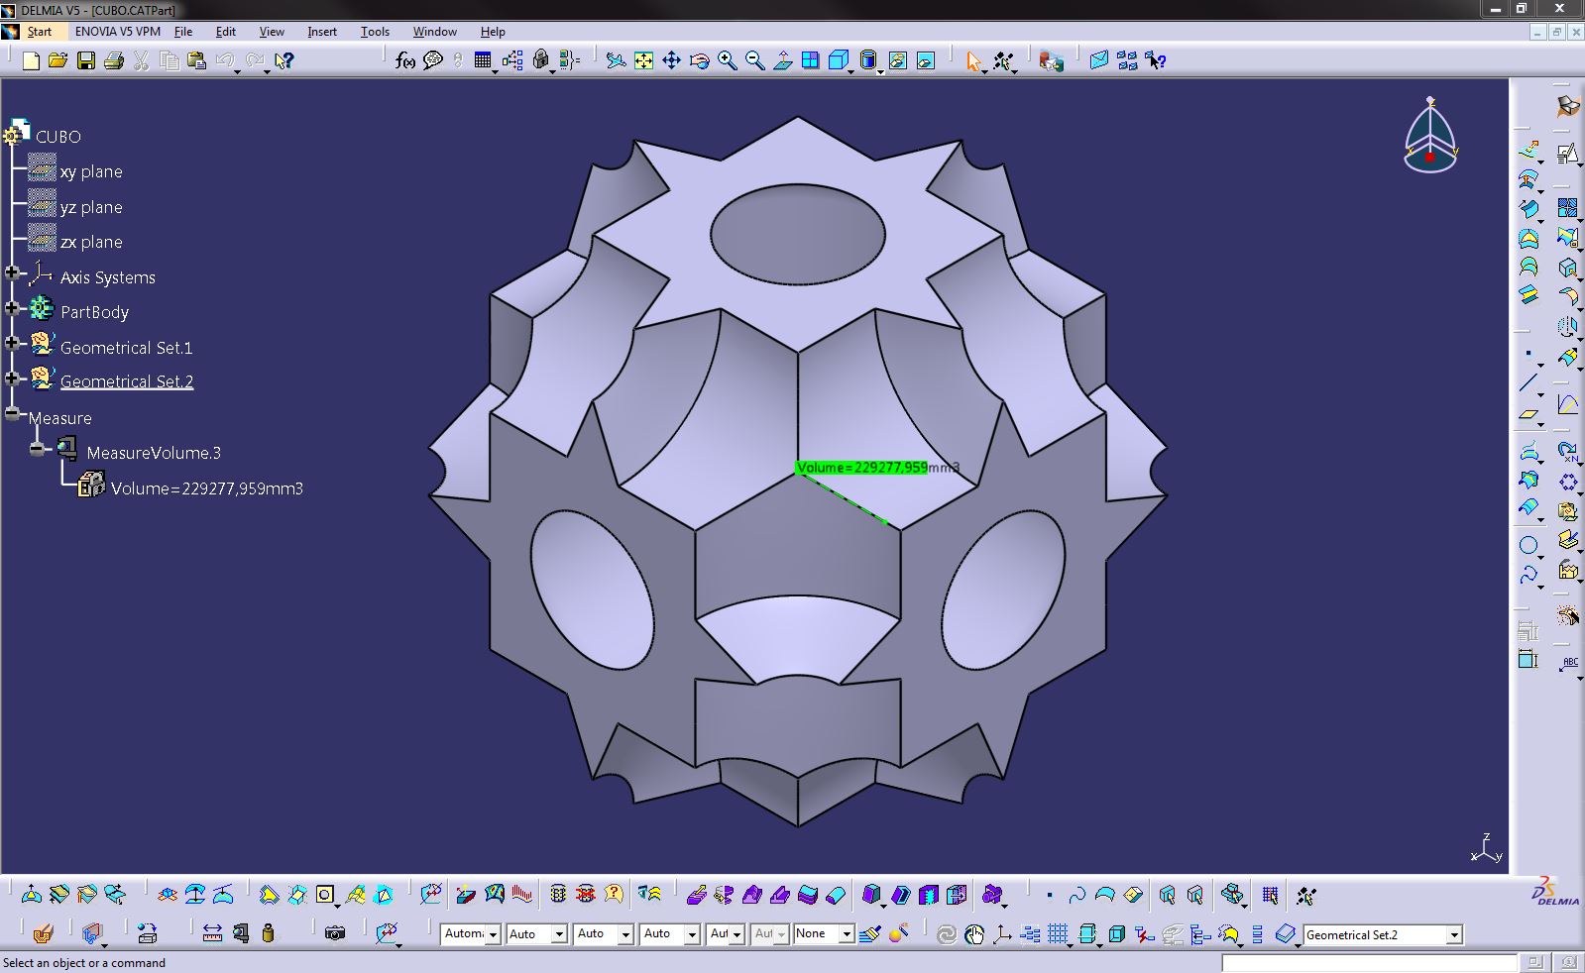Save the part with the floppy icon
The height and width of the screenshot is (973, 1585).
86,61
